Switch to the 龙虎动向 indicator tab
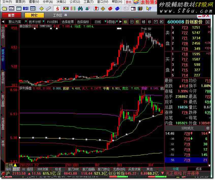 coord(119,169)
